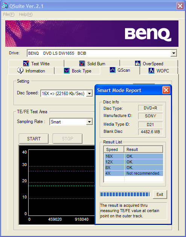
Task: Click the Test Write tab icon
Action: [26, 63]
